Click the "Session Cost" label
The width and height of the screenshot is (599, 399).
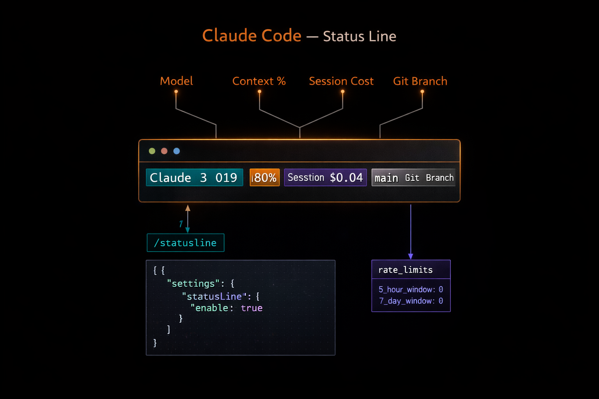point(341,81)
